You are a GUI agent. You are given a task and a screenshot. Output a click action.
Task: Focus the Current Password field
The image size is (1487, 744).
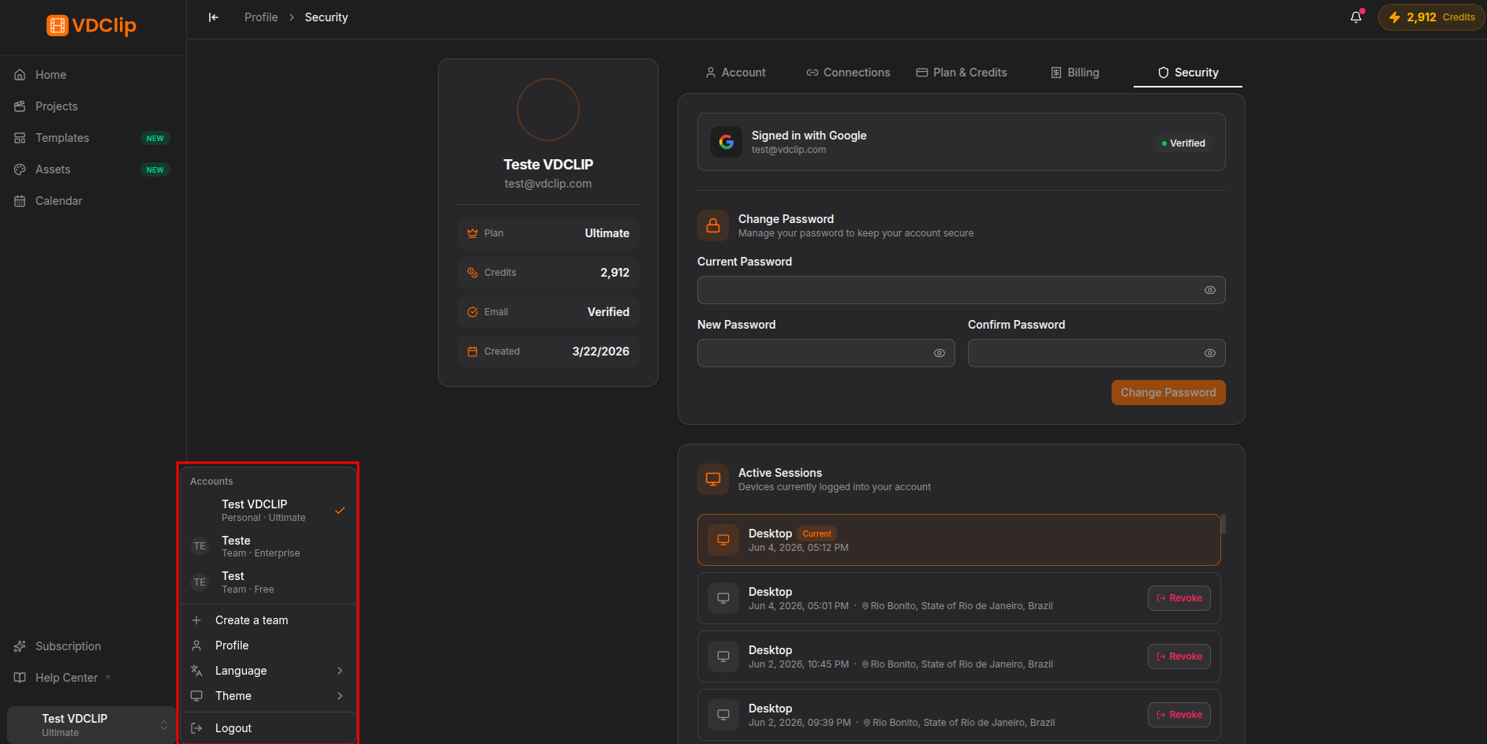tap(961, 290)
